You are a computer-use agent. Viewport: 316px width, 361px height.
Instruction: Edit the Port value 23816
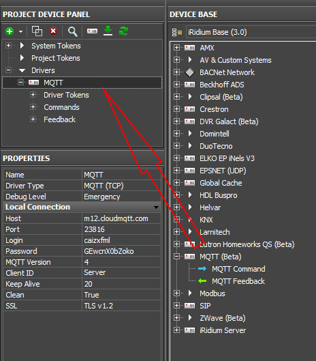coord(121,229)
